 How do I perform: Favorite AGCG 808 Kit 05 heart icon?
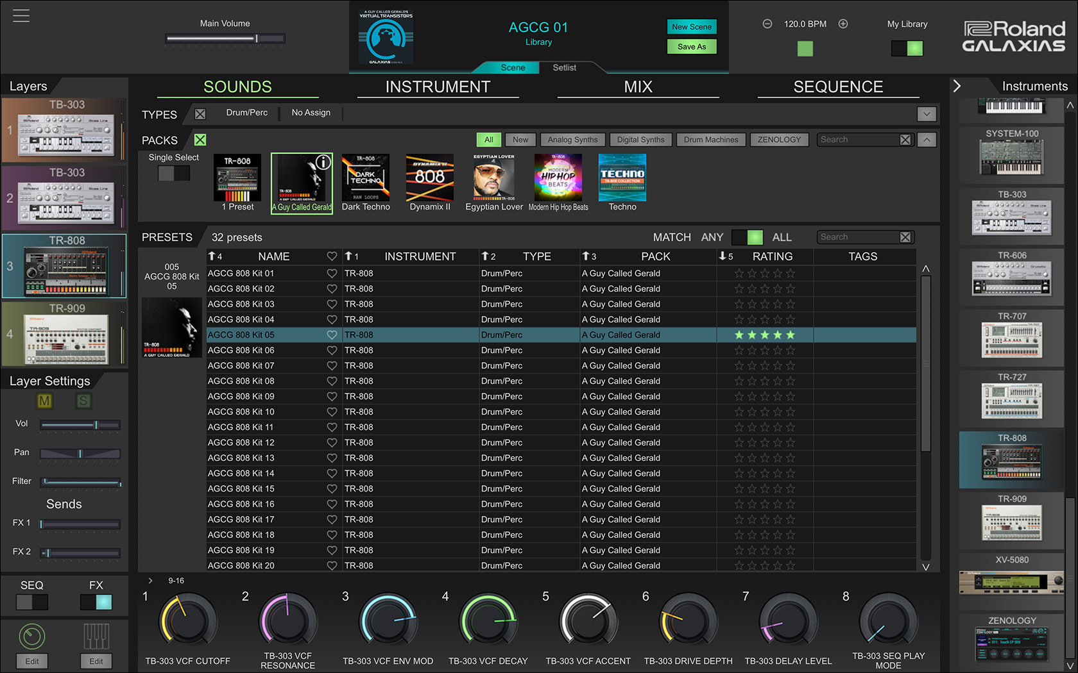click(x=332, y=335)
